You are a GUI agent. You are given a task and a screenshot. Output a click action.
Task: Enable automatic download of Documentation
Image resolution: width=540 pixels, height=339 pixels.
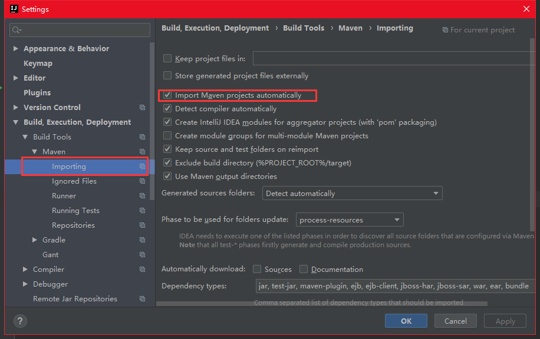click(x=304, y=269)
